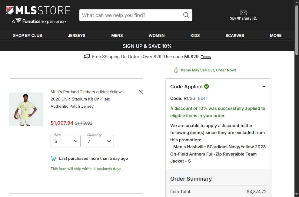299x197 pixels.
Task: Open the Kids menu
Action: point(195,35)
